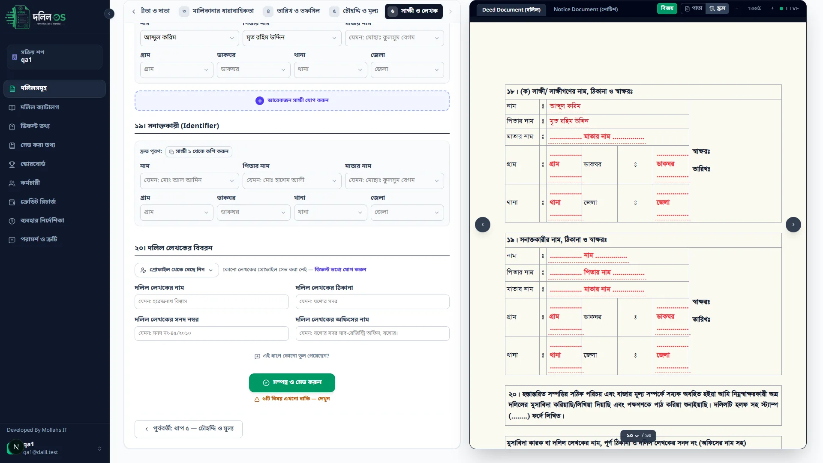This screenshot has height=463, width=823.
Task: Open the witness পিতার নাম dropdown showing মৃত রহিম উদ্দিন
Action: [x=292, y=38]
